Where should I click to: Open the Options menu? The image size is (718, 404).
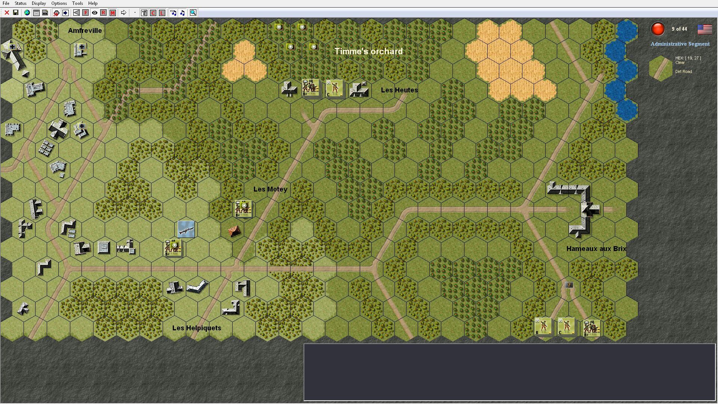point(59,3)
